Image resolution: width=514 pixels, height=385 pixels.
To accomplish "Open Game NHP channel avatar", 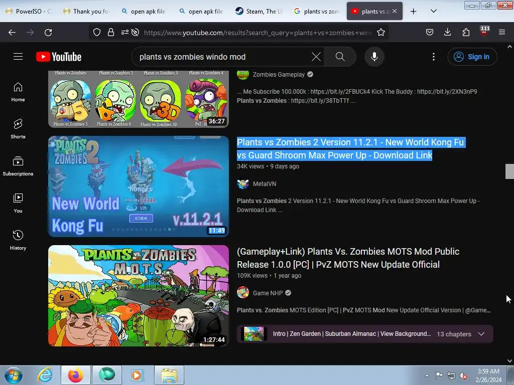I will point(243,292).
